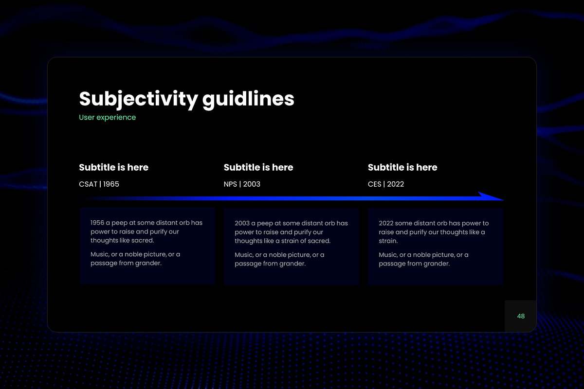Select 'Music, or a noble picture' text in second card
Screen dimensions: 584x389
(279, 259)
